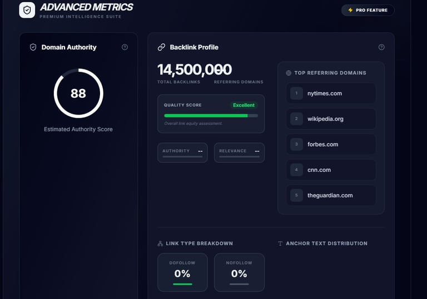Click the 14,500,000 total backlinks value

[195, 69]
